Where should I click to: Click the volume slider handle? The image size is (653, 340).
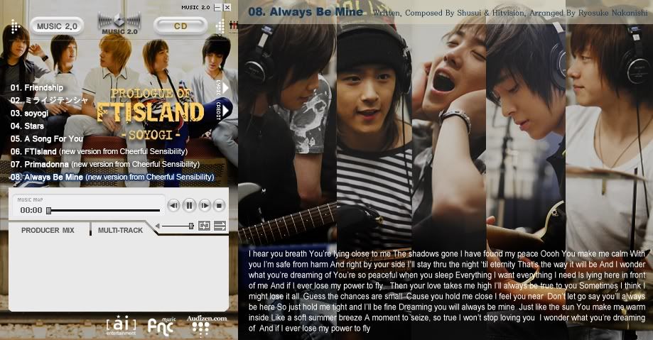coord(191,226)
